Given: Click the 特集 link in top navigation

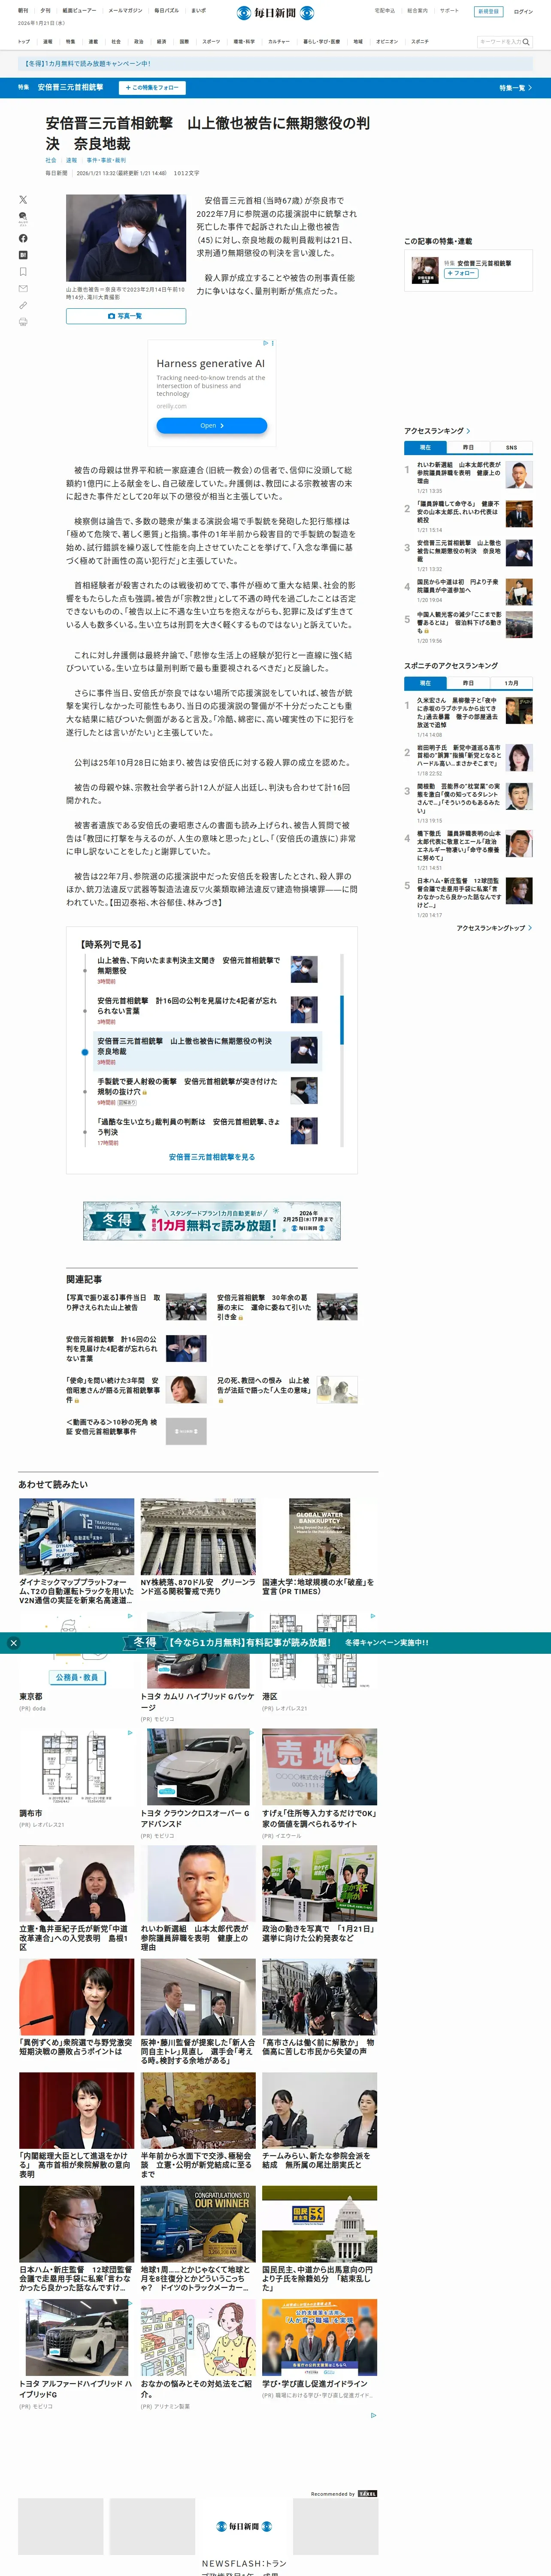Looking at the screenshot, I should (x=70, y=42).
